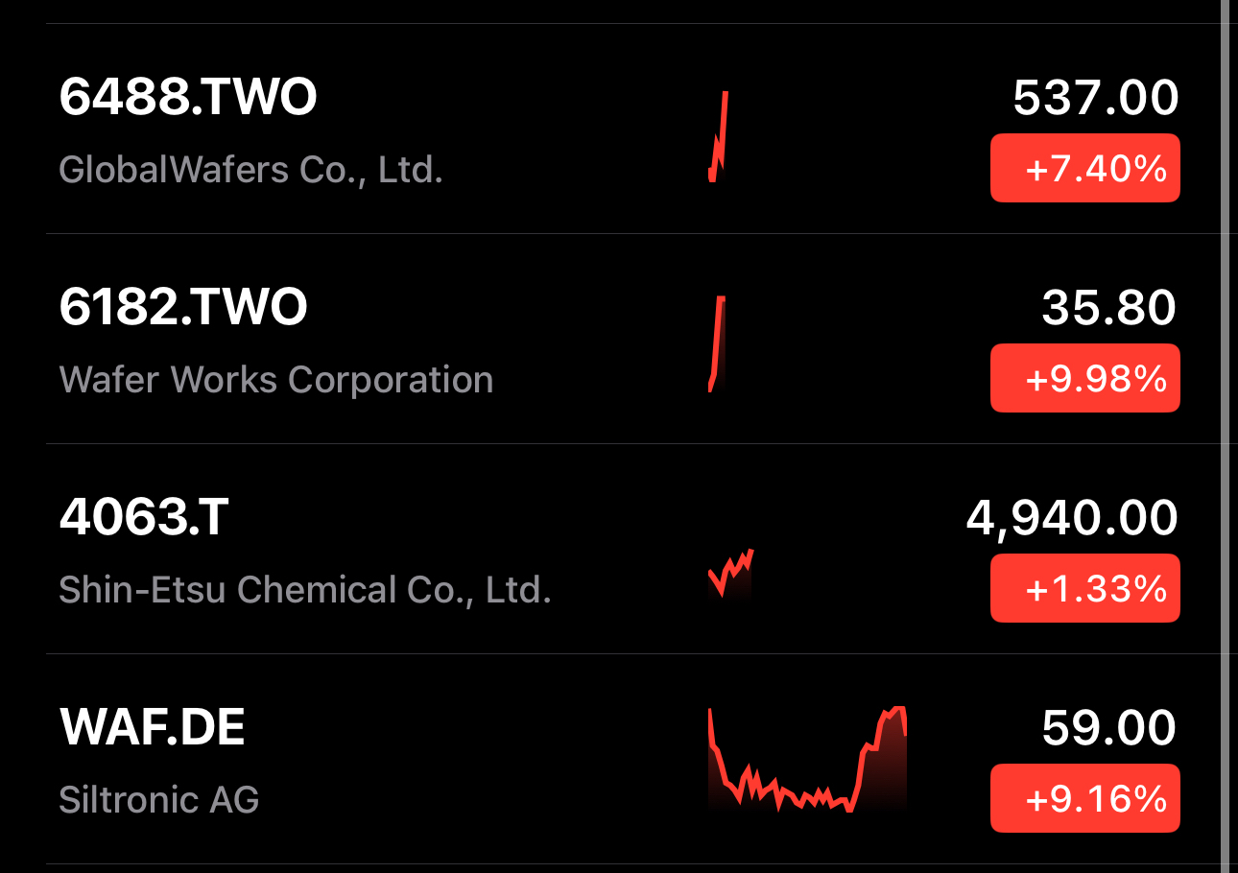The image size is (1238, 873).
Task: Toggle the +9.98% change badge
Action: pyautogui.click(x=1084, y=379)
